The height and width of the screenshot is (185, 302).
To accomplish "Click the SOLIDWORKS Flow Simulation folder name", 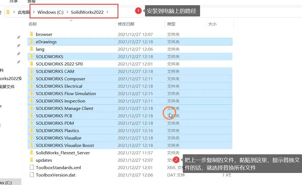I will click(x=66, y=93).
